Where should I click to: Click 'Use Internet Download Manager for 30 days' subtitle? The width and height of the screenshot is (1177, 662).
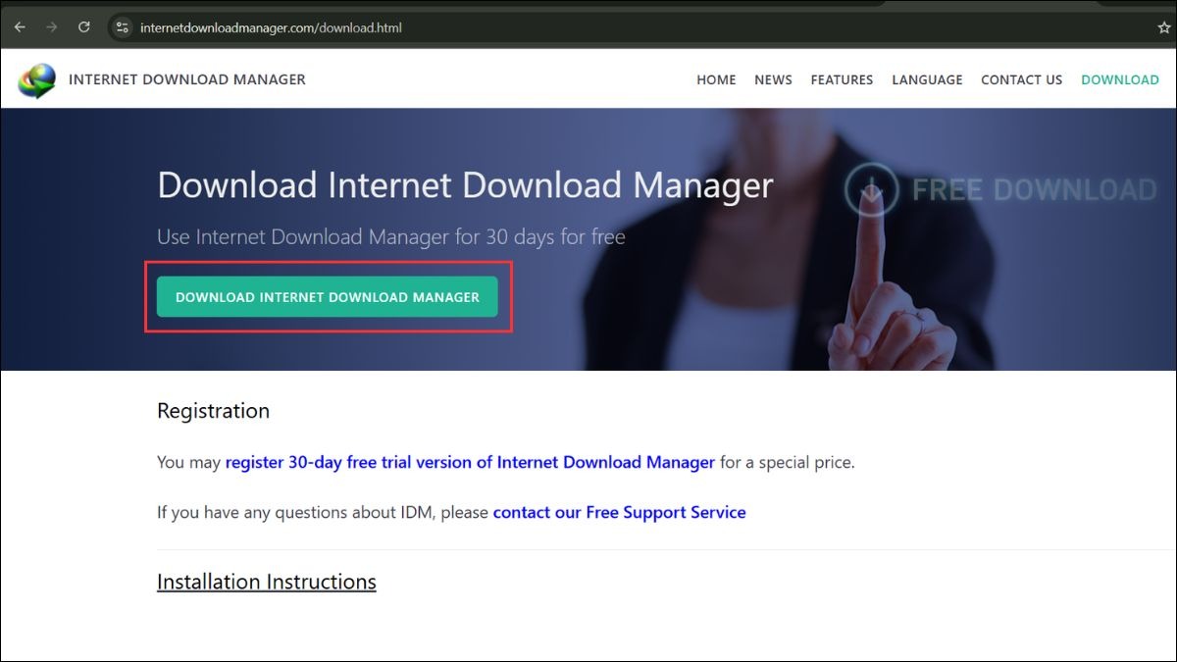coord(391,236)
